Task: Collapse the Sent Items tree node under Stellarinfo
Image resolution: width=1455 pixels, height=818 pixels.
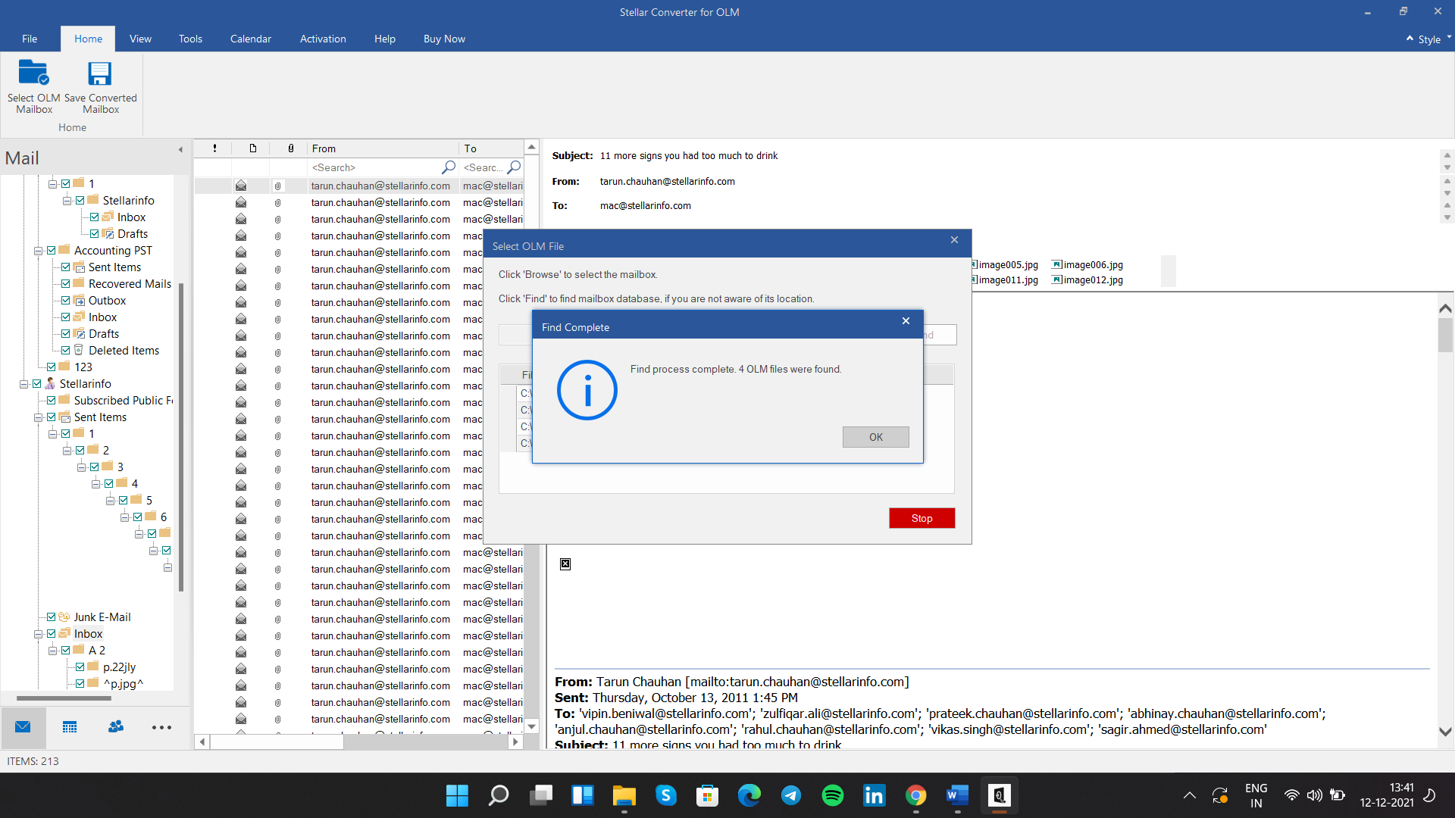Action: click(38, 417)
